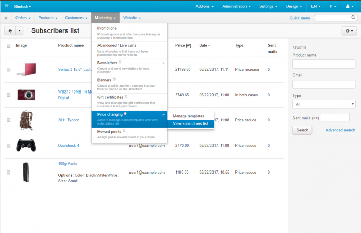Choose View subscribers list submenu item
The height and width of the screenshot is (233, 361).
click(191, 123)
